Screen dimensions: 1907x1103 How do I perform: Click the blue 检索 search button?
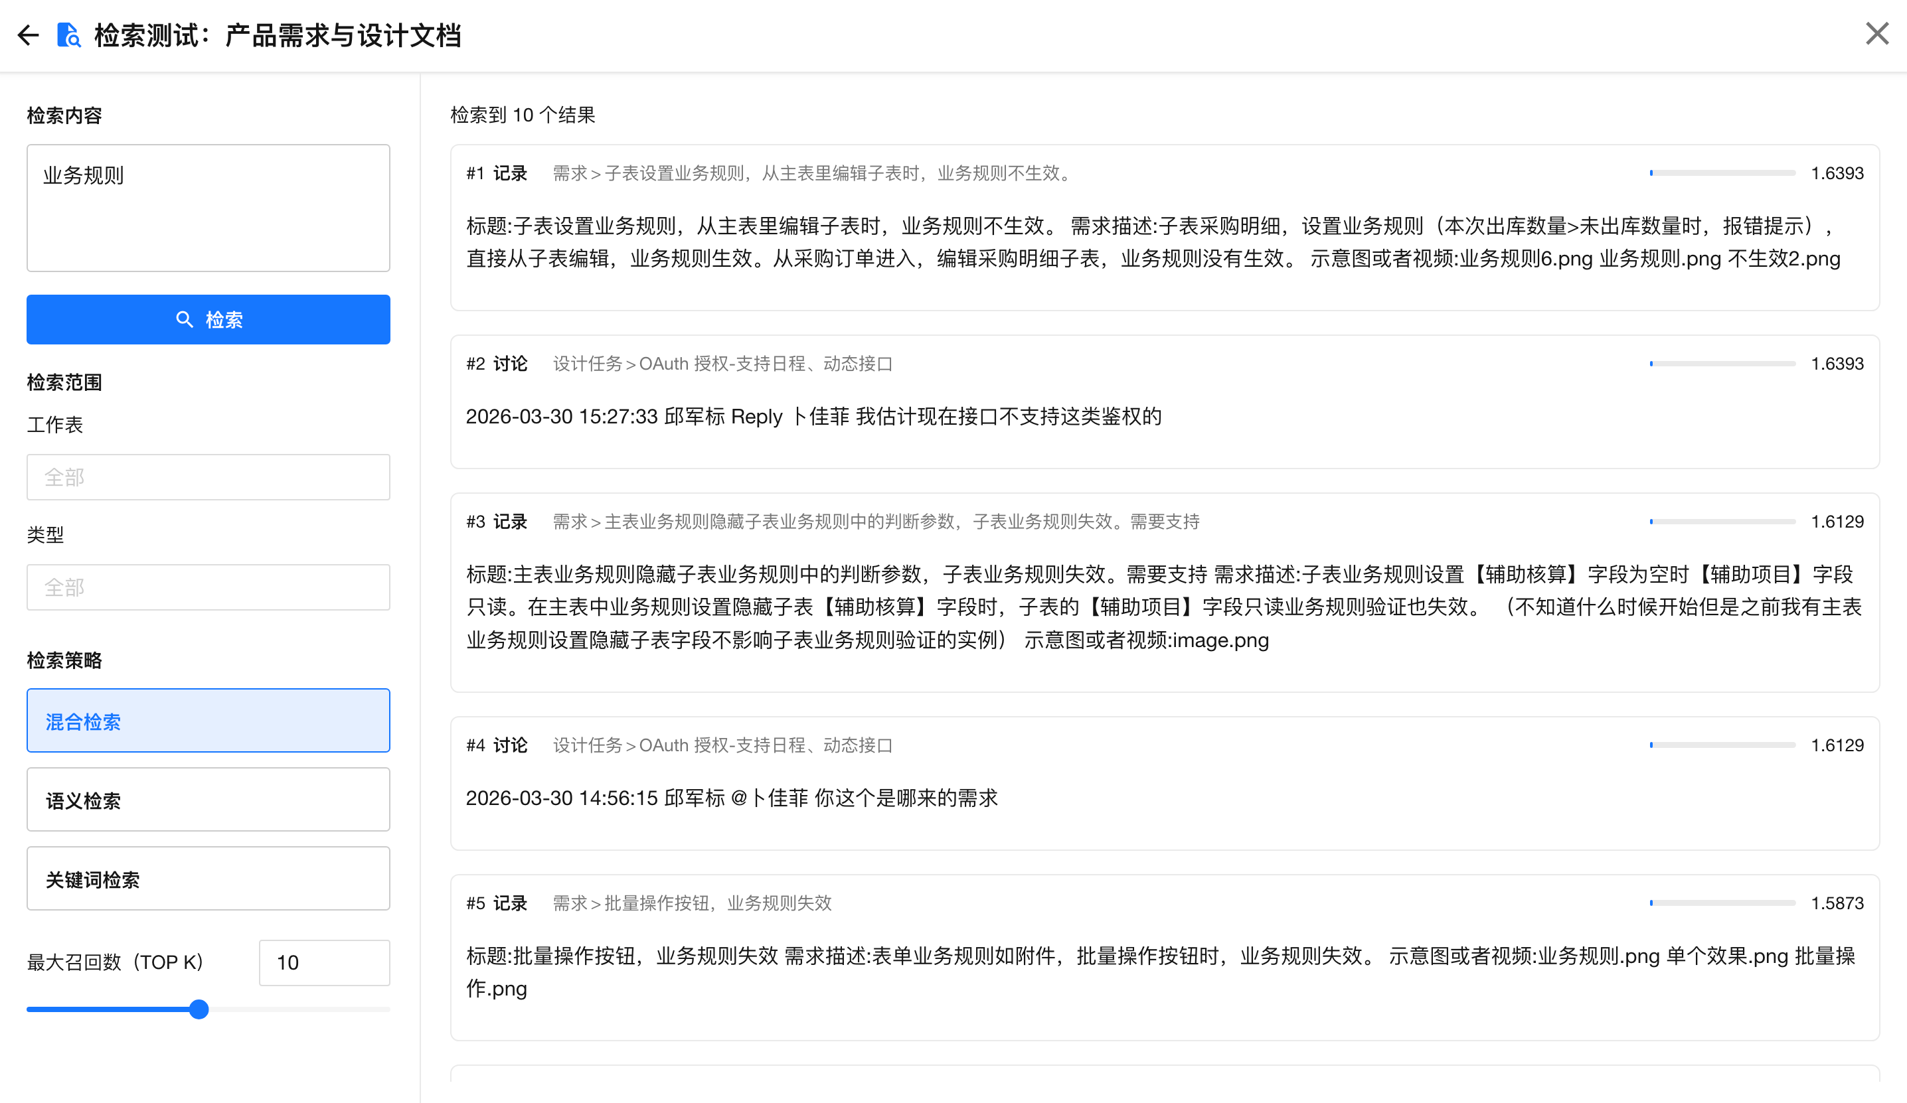[x=208, y=319]
